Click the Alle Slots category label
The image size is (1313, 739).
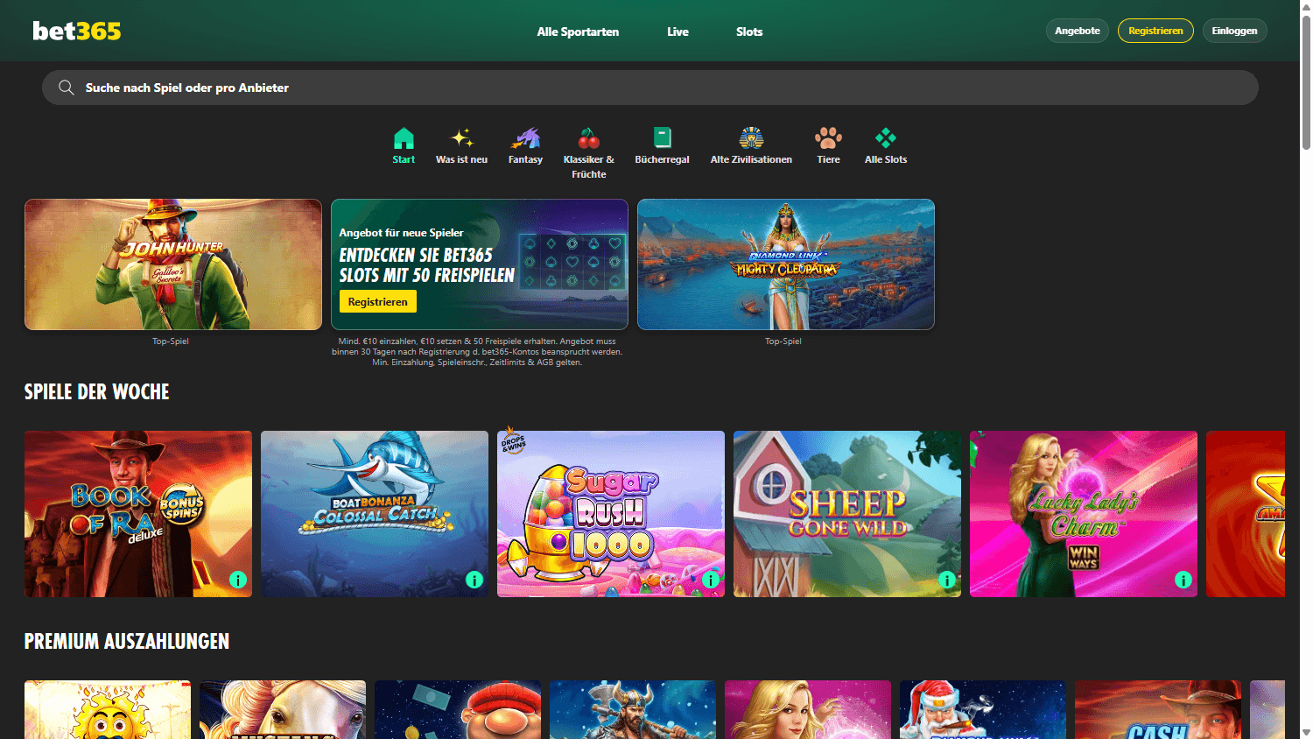tap(886, 159)
